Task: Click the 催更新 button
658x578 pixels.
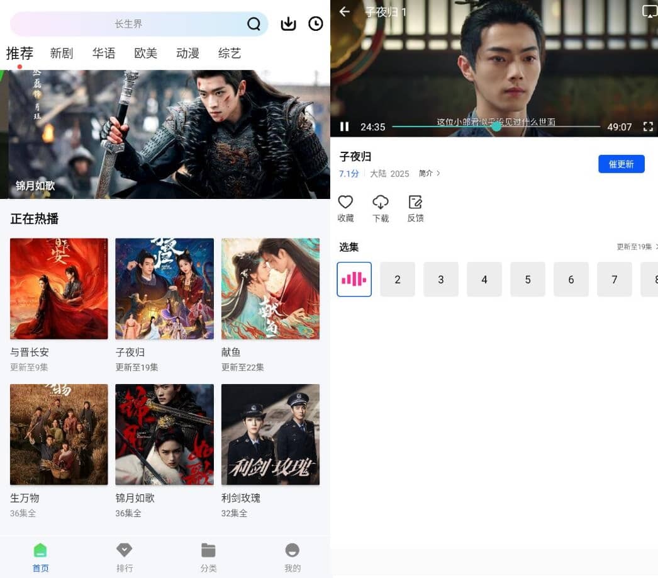Action: tap(621, 164)
